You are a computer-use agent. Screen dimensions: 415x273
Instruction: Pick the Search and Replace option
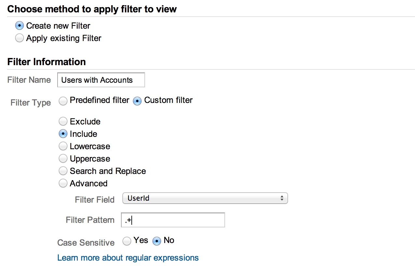point(63,171)
